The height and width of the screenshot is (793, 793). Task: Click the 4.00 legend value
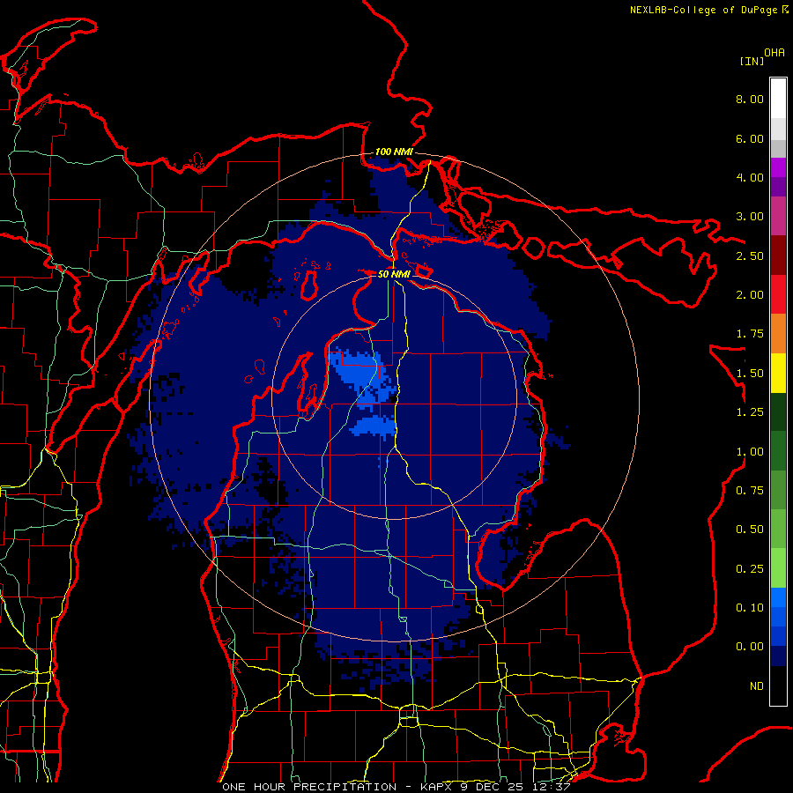pyautogui.click(x=750, y=177)
